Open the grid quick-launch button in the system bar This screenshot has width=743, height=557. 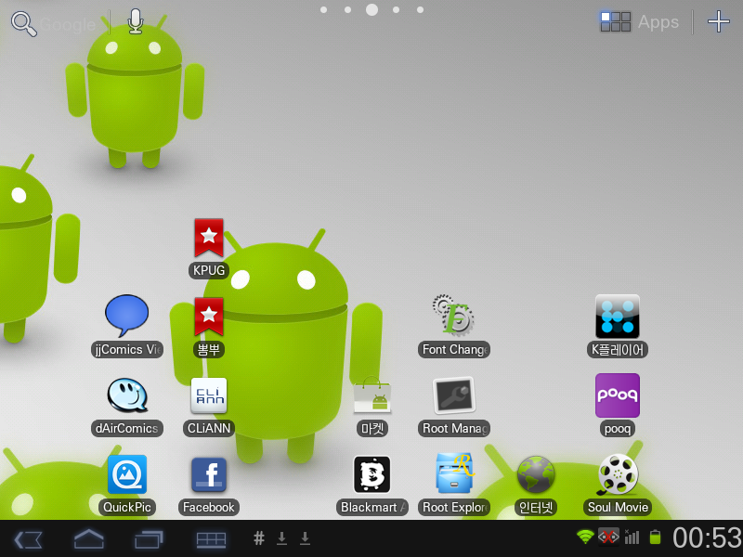coord(211,539)
